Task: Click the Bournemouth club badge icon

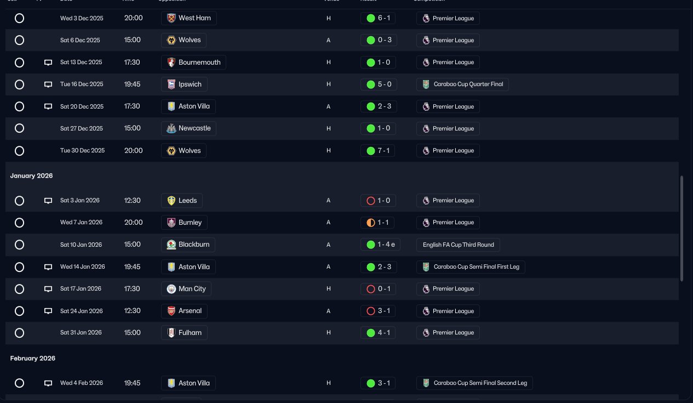Action: pos(171,63)
